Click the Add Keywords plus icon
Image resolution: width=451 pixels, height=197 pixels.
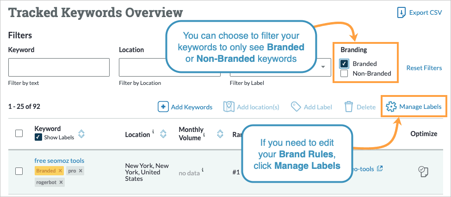[163, 107]
